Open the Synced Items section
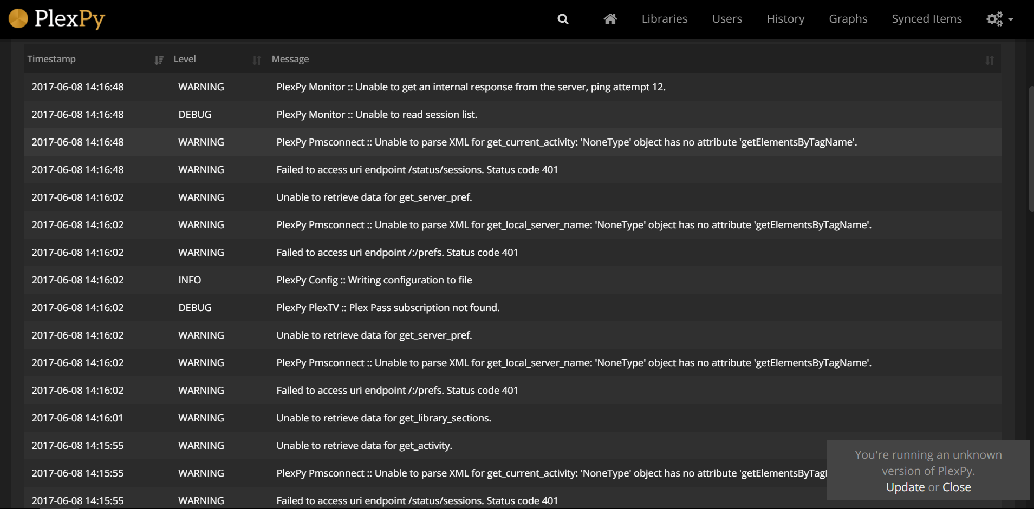The width and height of the screenshot is (1034, 509). [926, 18]
